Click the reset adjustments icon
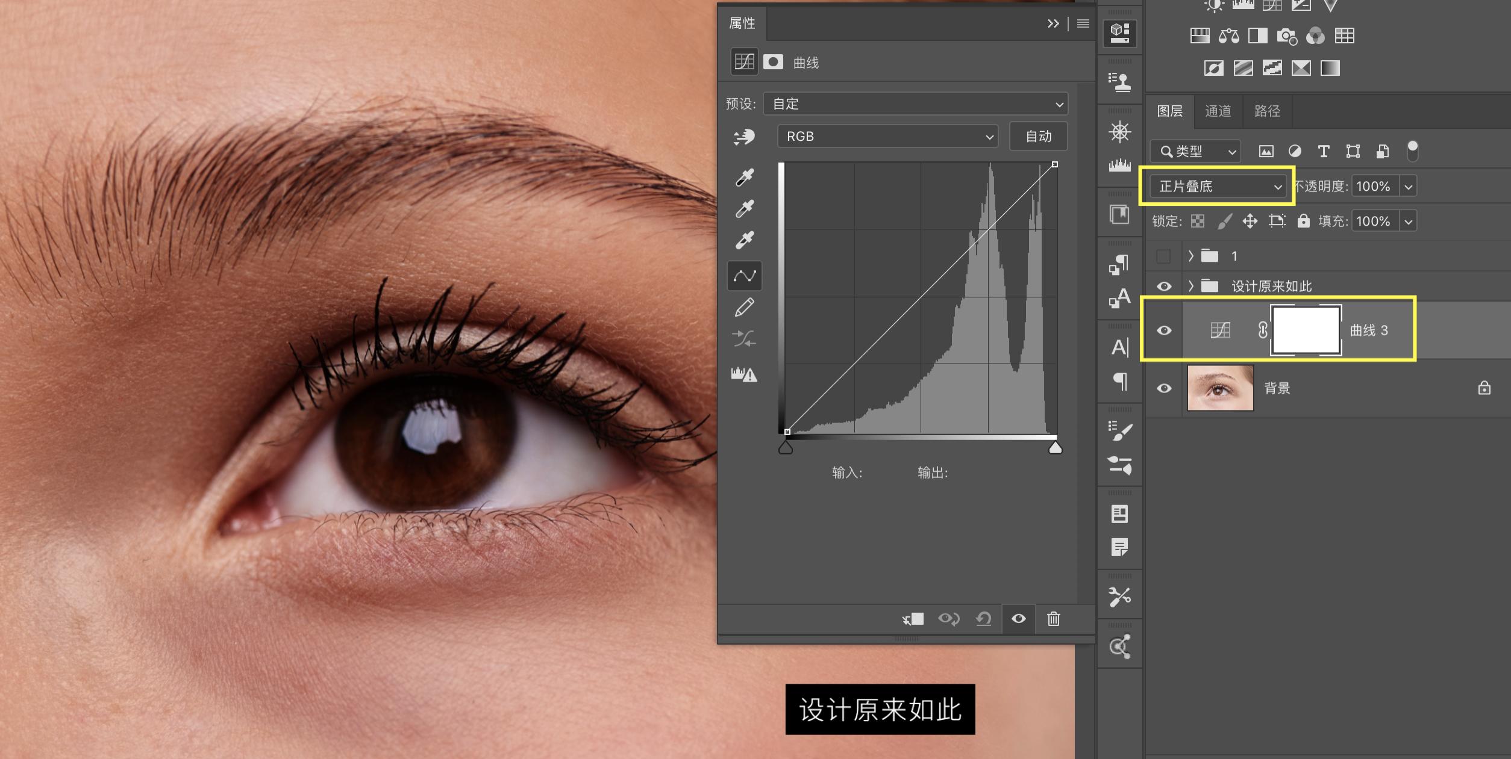The height and width of the screenshot is (759, 1511). pos(983,619)
